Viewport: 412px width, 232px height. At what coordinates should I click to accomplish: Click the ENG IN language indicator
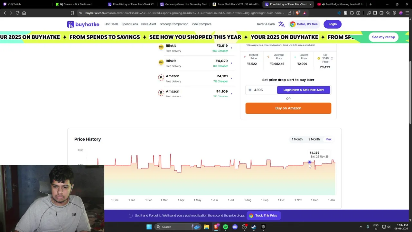tap(376, 227)
